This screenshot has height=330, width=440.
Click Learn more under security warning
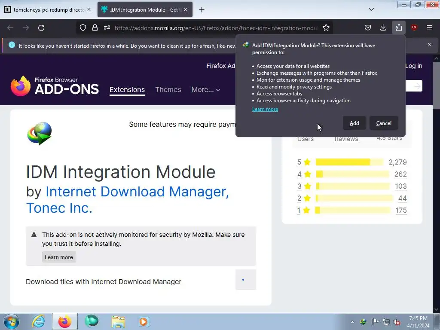[x=58, y=257]
